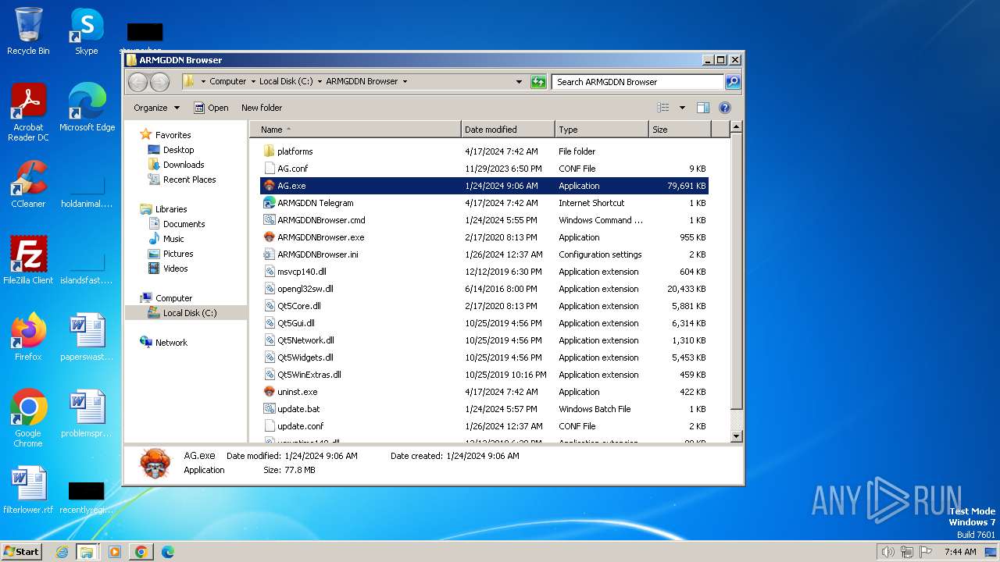Screen dimensions: 1000x562
Task: Click Windows Media Player taskbar icon
Action: 115,552
